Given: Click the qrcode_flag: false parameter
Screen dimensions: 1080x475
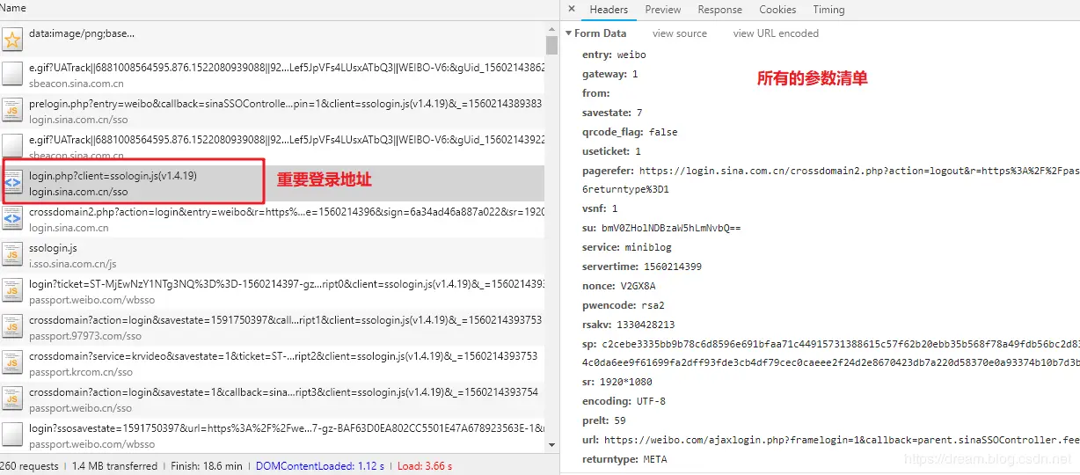Looking at the screenshot, I should [x=630, y=132].
